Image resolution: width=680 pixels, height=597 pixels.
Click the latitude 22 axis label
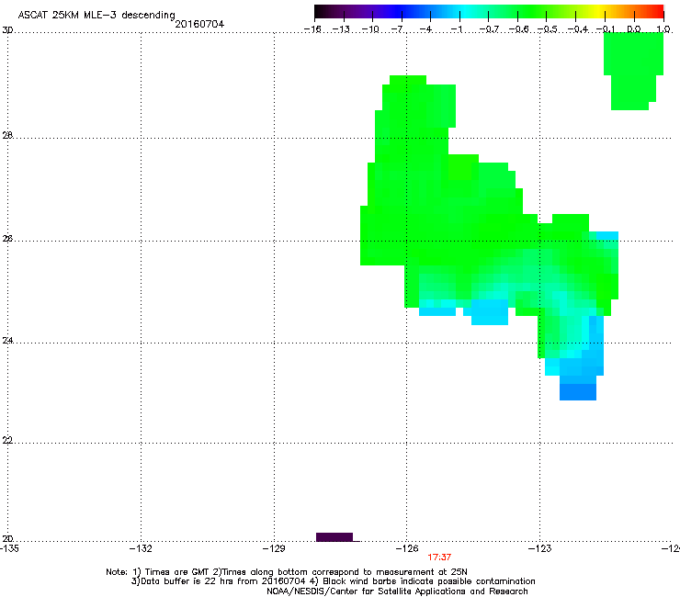point(7,441)
